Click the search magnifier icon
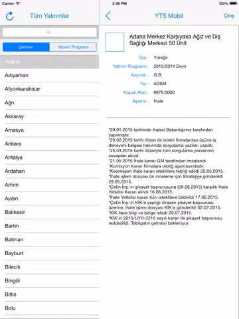239x319 pixels. 48,32
